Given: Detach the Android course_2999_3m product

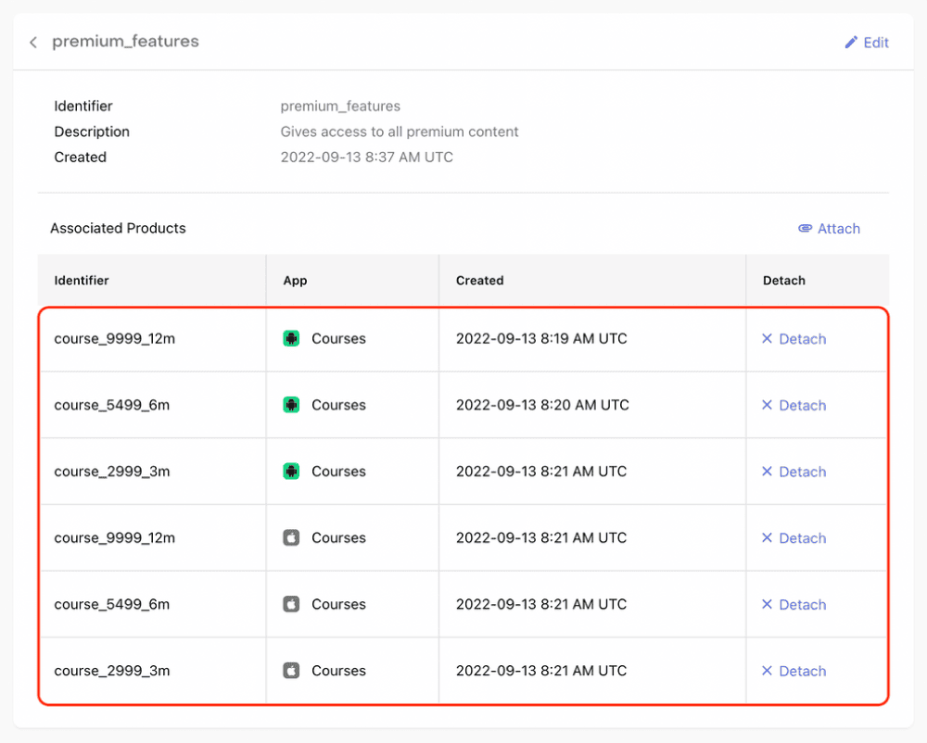Looking at the screenshot, I should [794, 472].
